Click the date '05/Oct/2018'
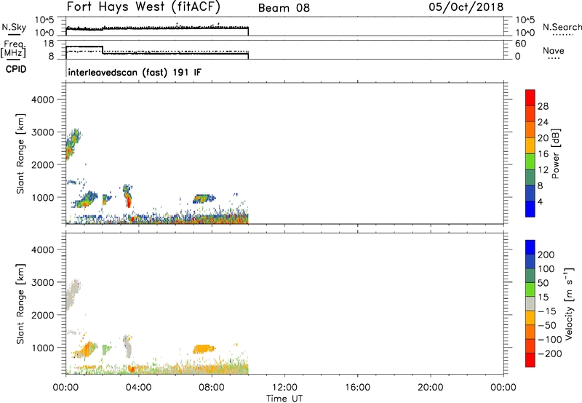 coord(466,7)
